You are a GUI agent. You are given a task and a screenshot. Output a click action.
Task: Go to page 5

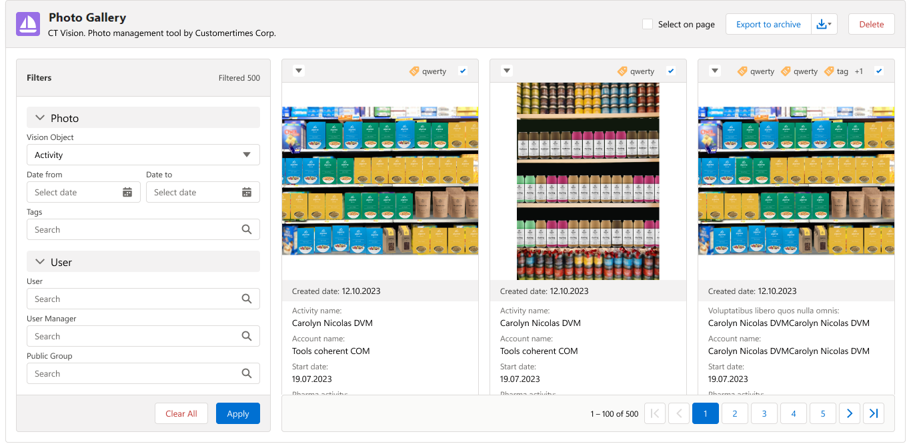pos(823,413)
